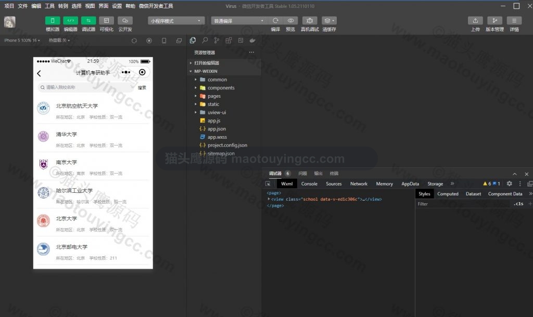Show more debugger tabs chevron
The width and height of the screenshot is (533, 317).
[x=452, y=183]
